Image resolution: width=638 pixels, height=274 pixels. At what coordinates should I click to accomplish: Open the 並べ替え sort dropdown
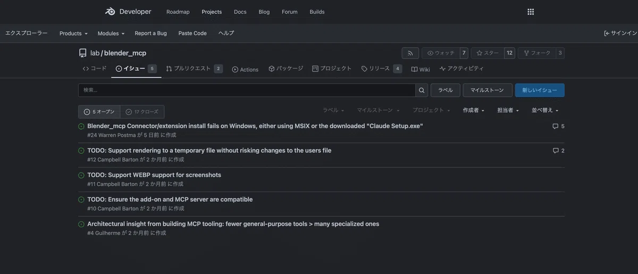(545, 110)
